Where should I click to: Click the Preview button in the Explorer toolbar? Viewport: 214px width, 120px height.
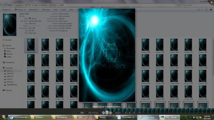tap(19, 10)
